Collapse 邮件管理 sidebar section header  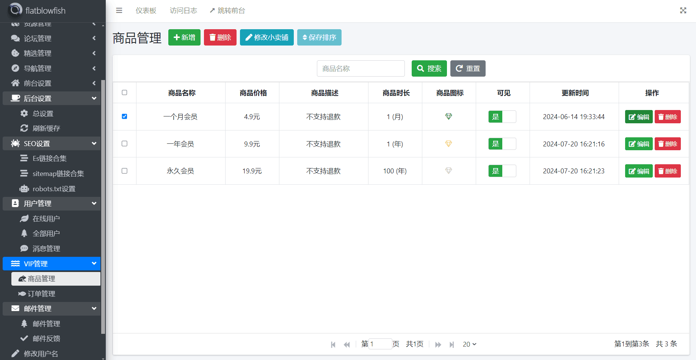click(52, 308)
